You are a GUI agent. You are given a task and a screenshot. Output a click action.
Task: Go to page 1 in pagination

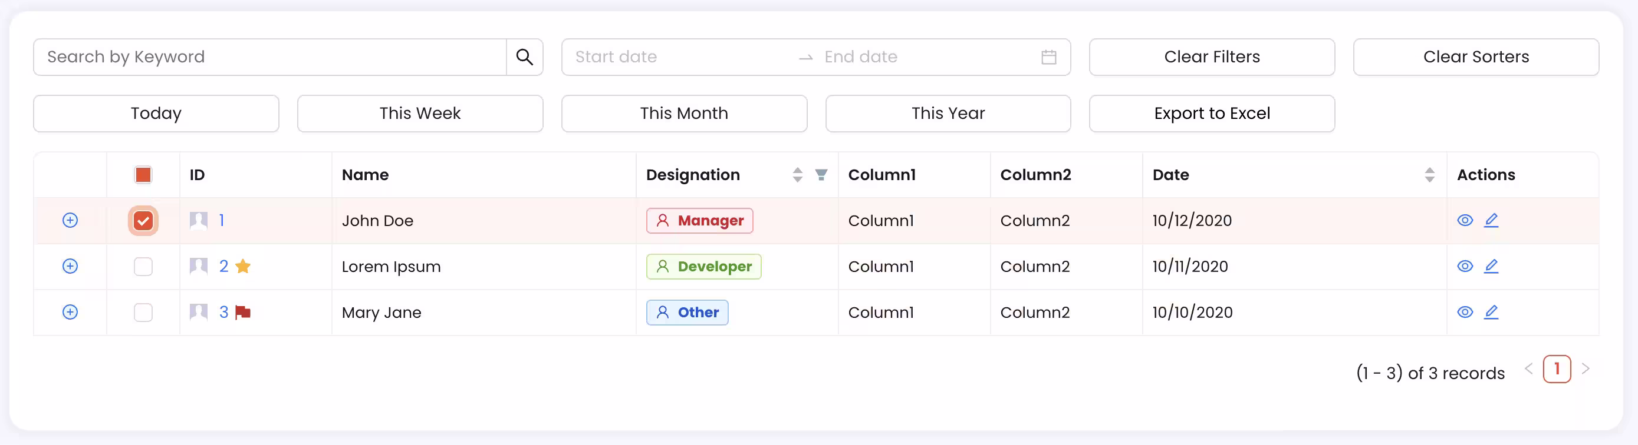point(1557,369)
